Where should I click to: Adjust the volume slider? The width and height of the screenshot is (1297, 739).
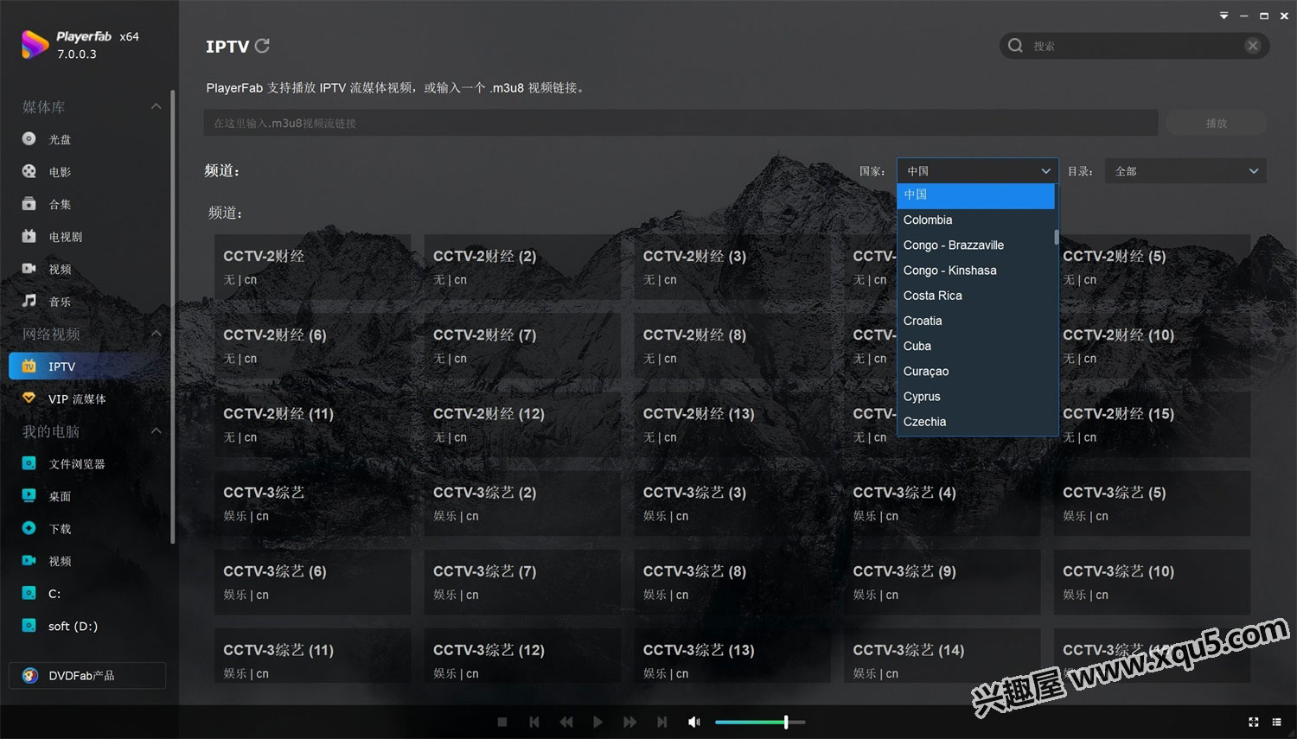[x=760, y=722]
